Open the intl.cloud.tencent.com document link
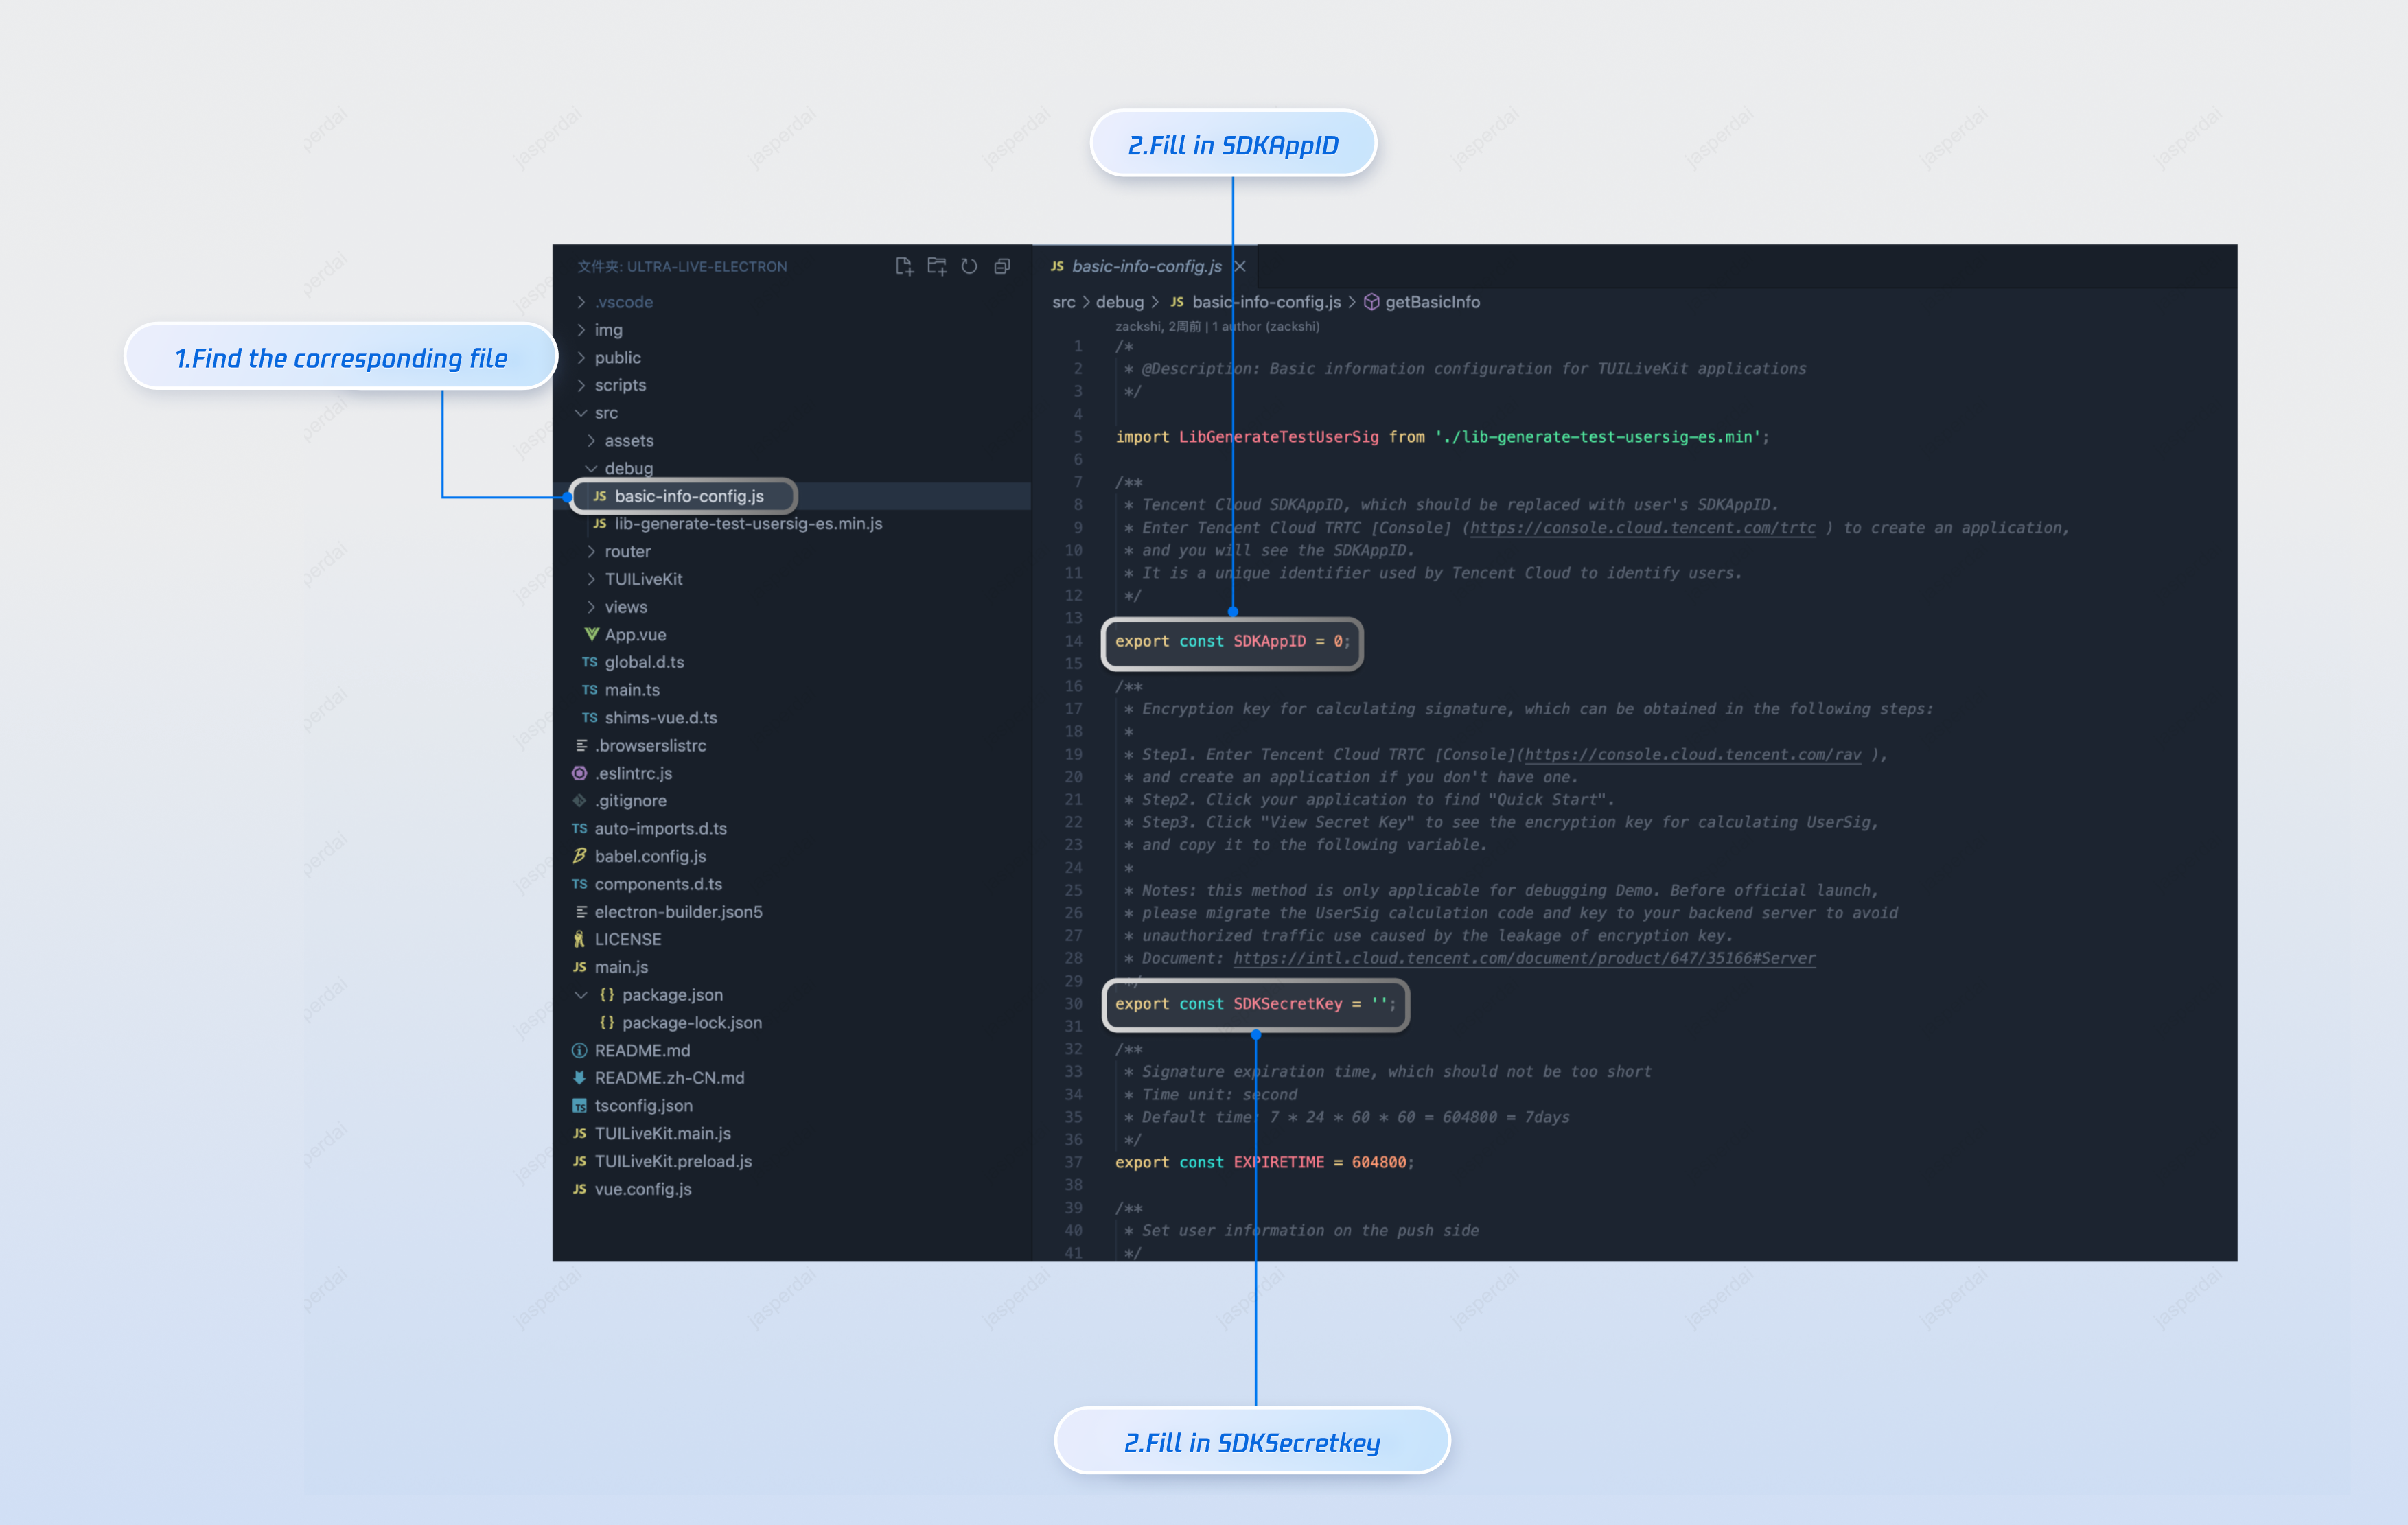Viewport: 2408px width, 1525px height. [1524, 958]
